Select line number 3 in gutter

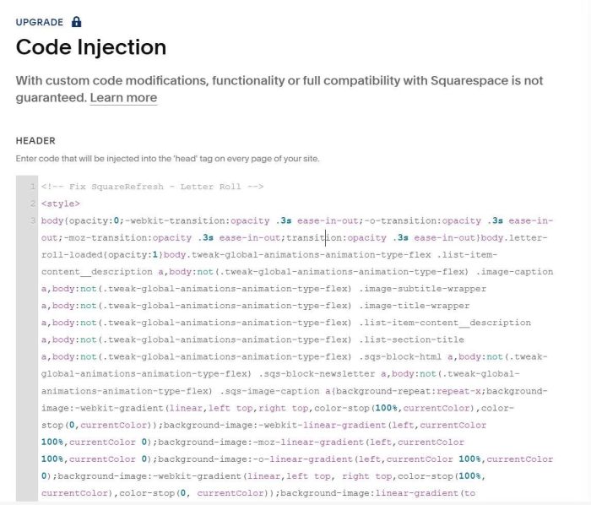(31, 220)
